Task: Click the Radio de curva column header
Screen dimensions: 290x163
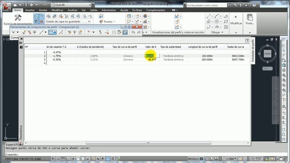Action: [236, 47]
